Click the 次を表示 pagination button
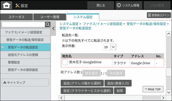 click(x=116, y=73)
